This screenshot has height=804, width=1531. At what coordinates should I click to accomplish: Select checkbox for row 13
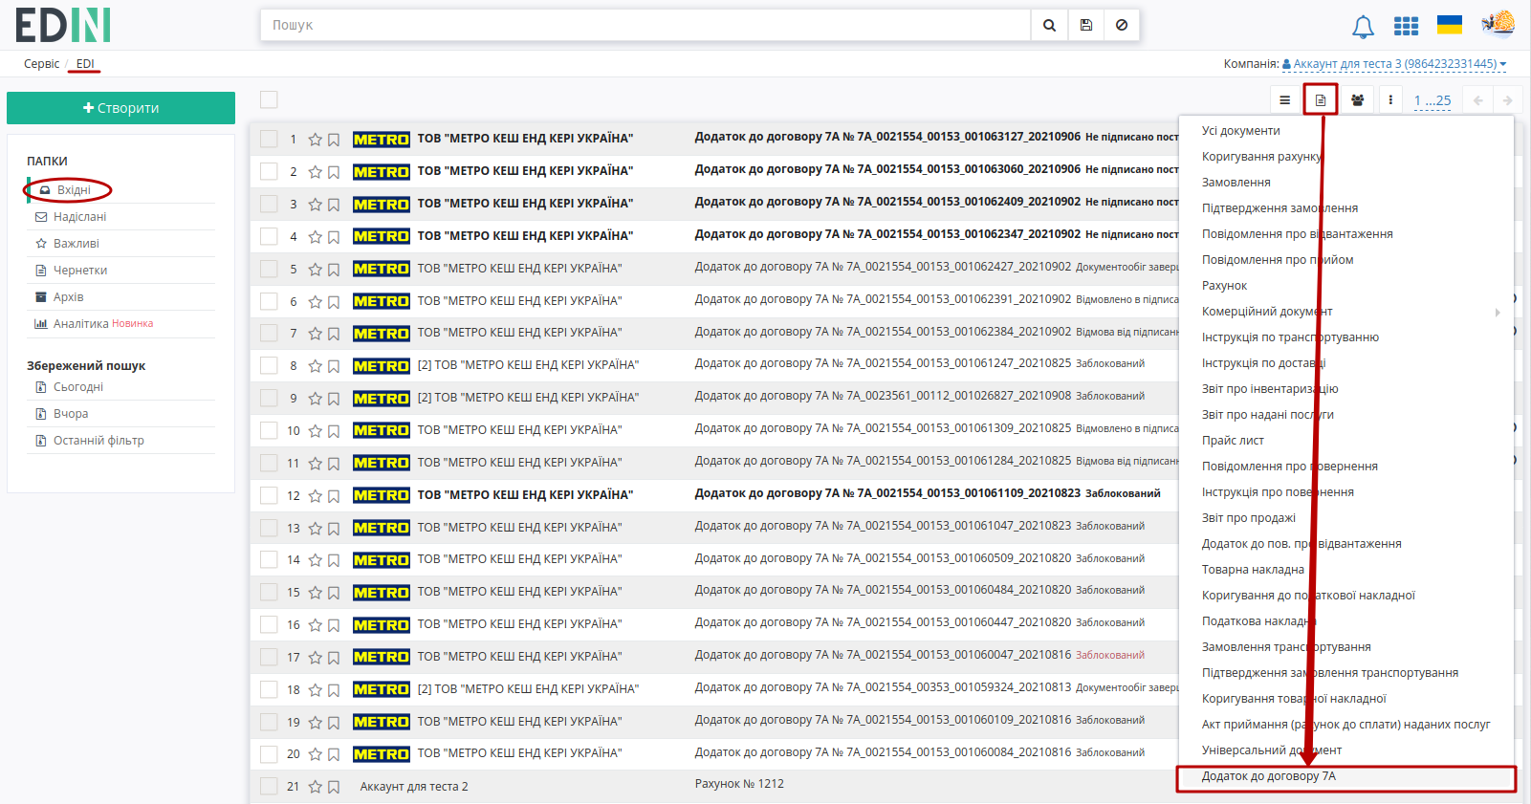269,528
